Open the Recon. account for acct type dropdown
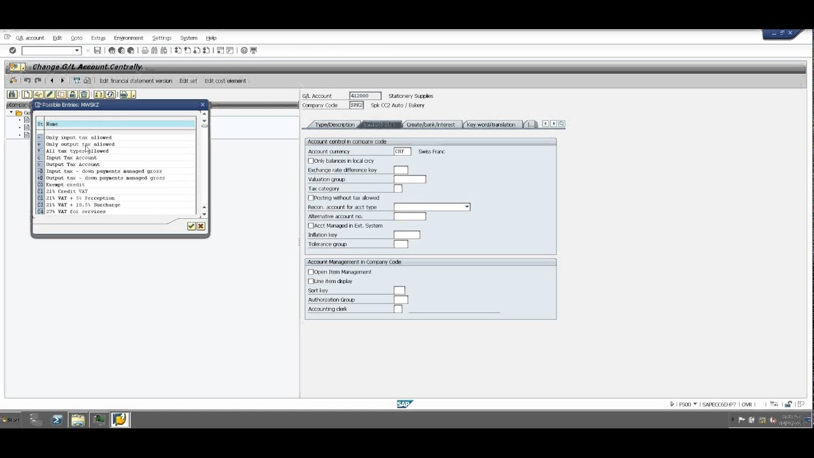Screen dimensions: 814x458 (467, 207)
